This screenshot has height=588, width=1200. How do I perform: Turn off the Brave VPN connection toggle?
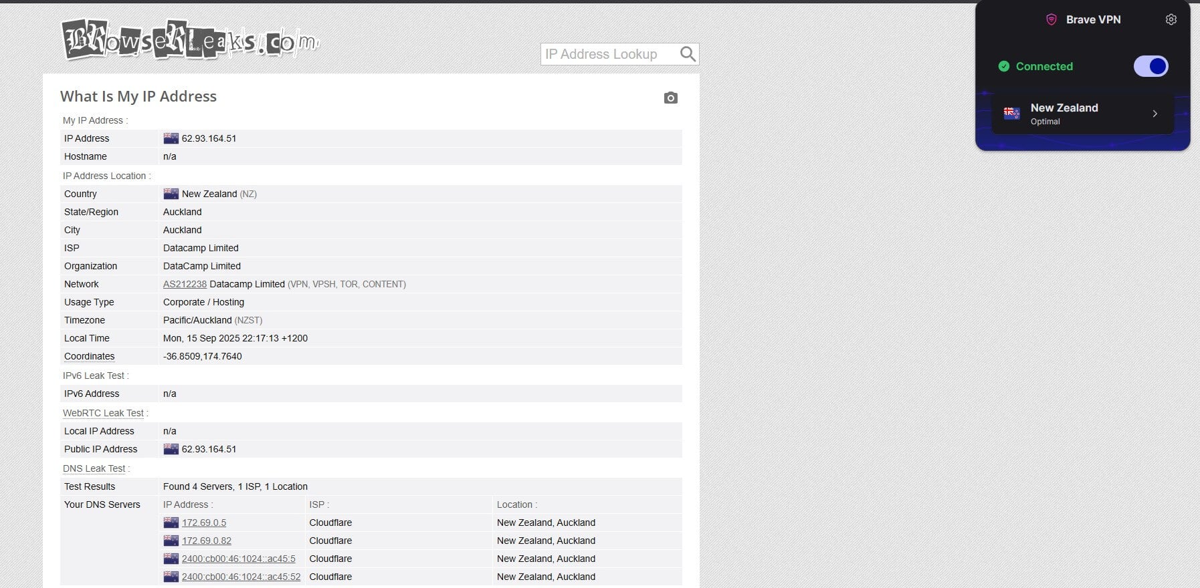[x=1151, y=66]
